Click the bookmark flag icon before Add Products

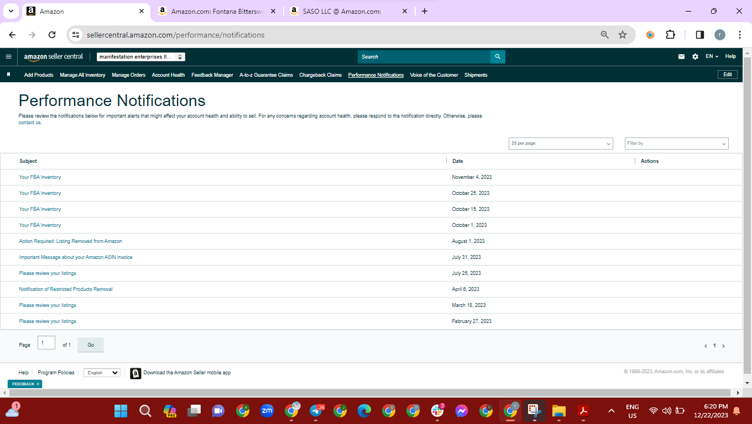pos(8,75)
